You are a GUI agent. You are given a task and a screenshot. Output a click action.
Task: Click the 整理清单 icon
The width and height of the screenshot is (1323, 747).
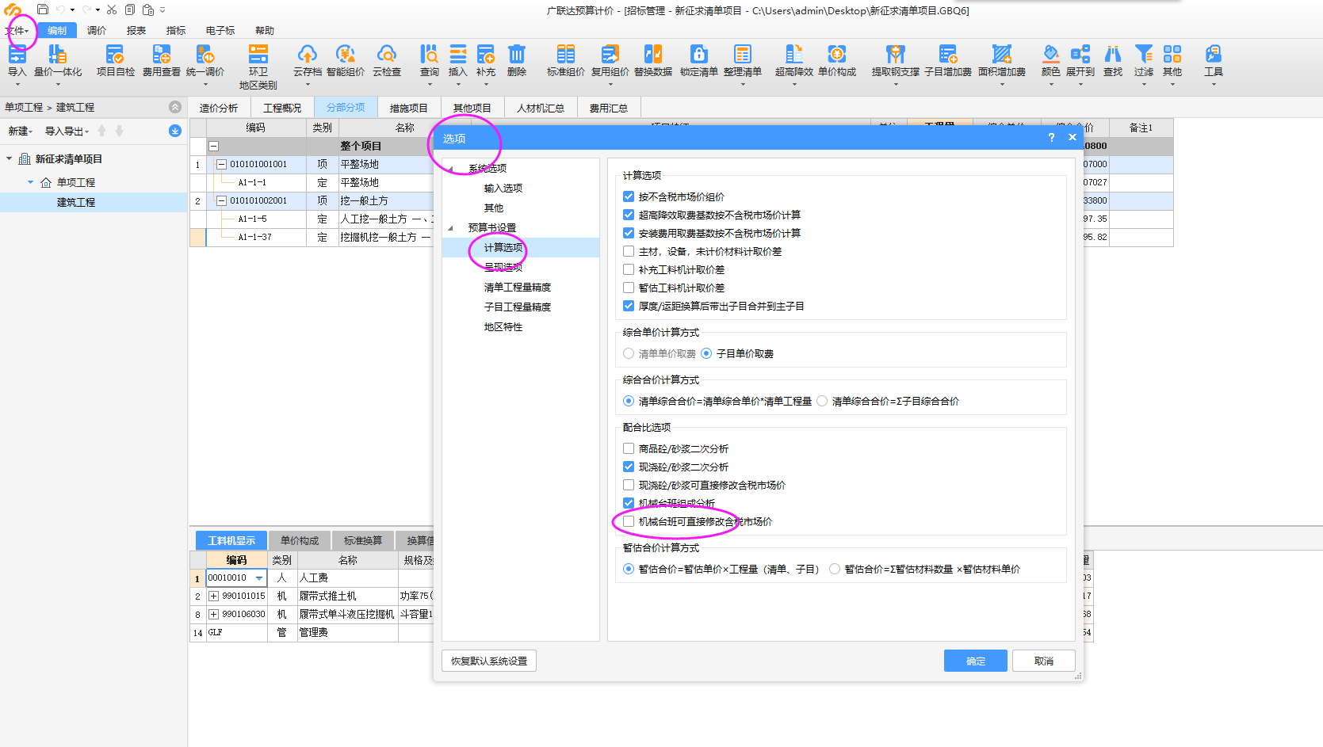(x=743, y=54)
